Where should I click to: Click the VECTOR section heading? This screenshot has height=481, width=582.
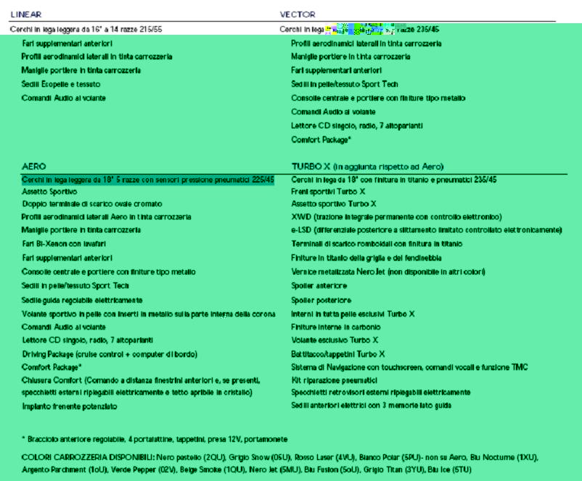297,14
